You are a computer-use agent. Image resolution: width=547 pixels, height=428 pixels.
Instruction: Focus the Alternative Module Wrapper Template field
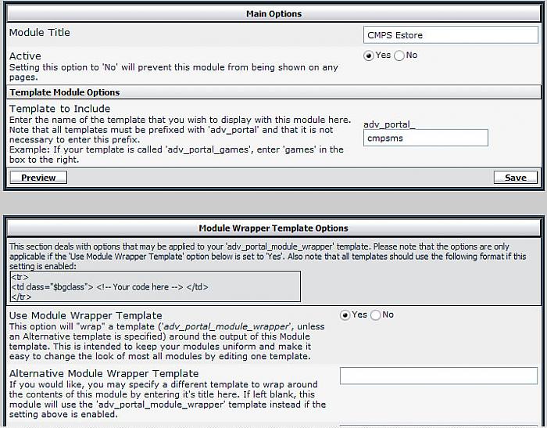pyautogui.click(x=438, y=376)
